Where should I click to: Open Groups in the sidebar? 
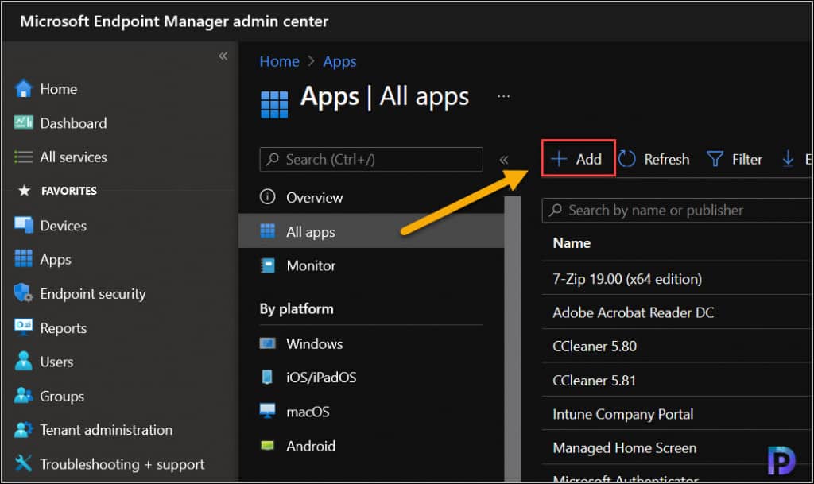(x=62, y=396)
